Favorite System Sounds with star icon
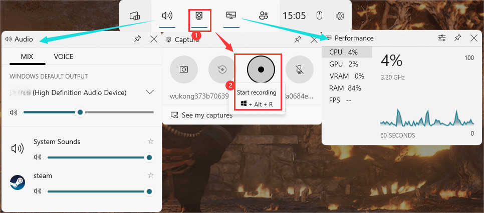The image size is (484, 213). 151,141
